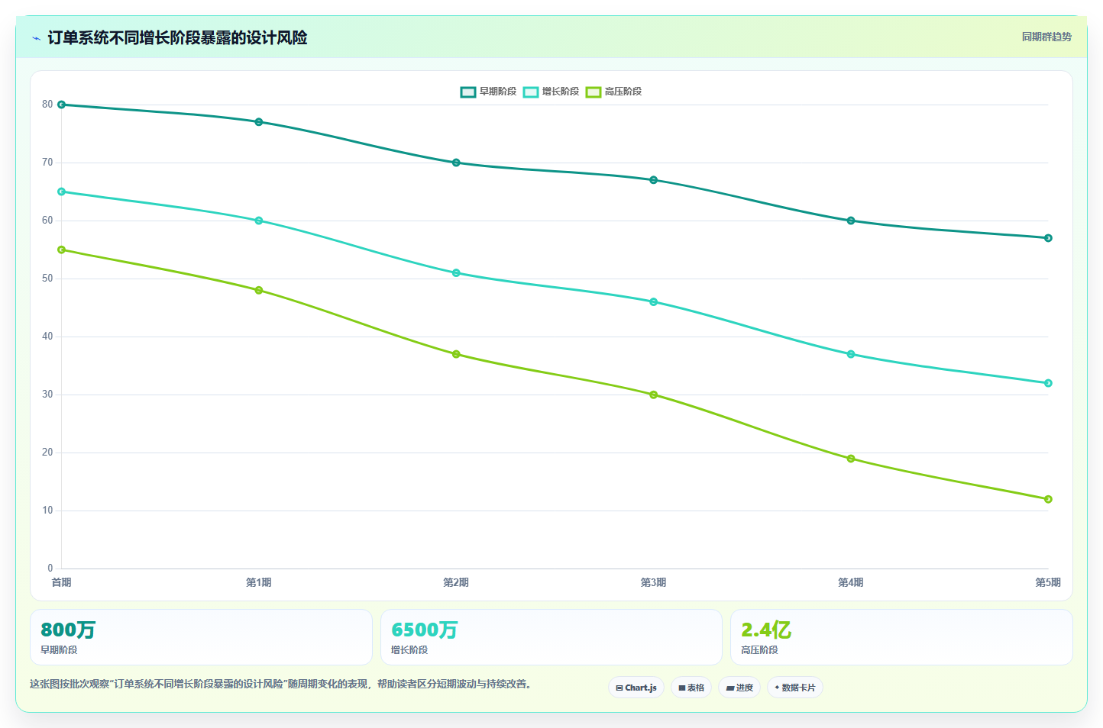The image size is (1103, 728).
Task: Click the 进度 tag chip
Action: click(739, 688)
